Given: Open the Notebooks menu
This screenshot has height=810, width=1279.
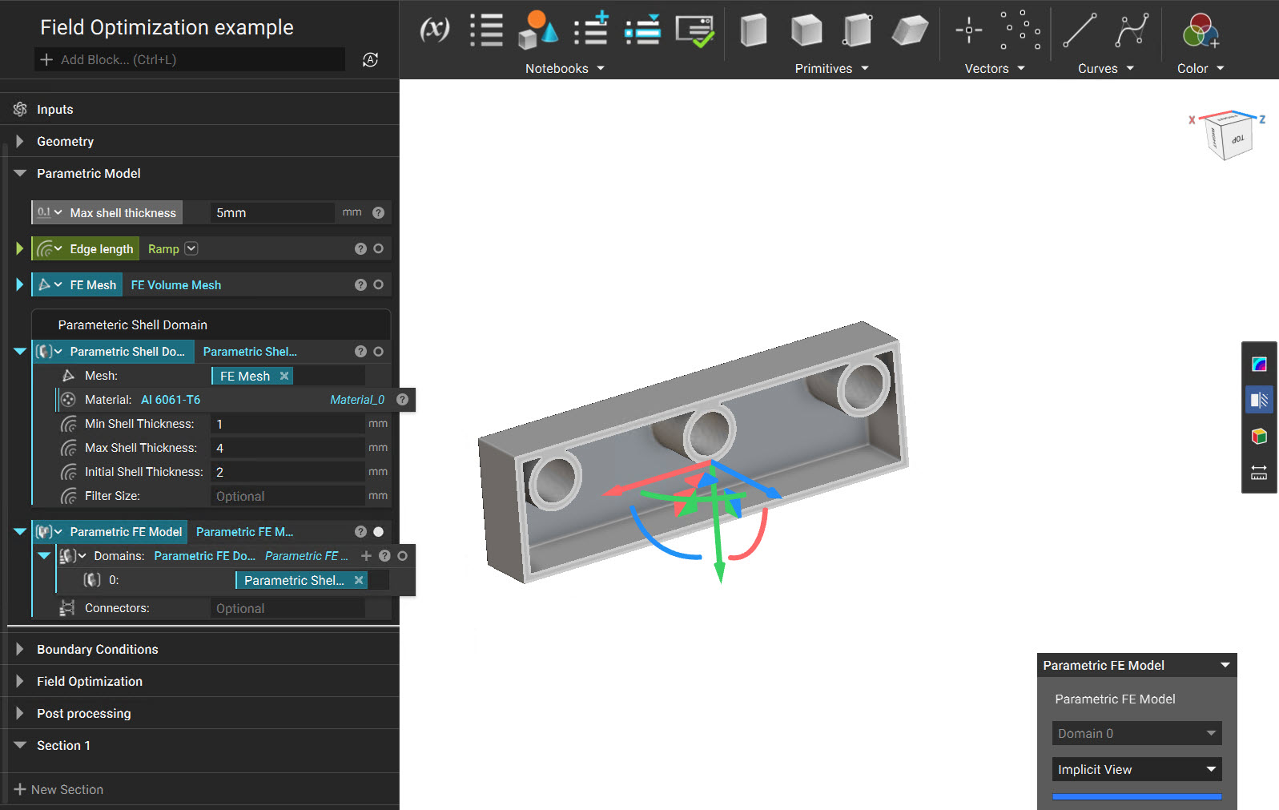Looking at the screenshot, I should [x=565, y=68].
